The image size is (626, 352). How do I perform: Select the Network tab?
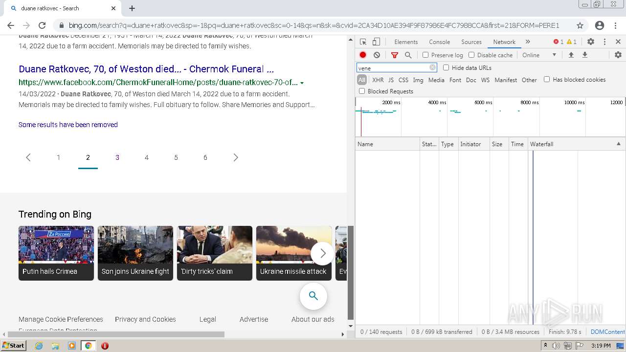tap(504, 42)
